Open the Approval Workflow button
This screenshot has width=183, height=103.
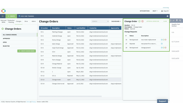click(153, 21)
